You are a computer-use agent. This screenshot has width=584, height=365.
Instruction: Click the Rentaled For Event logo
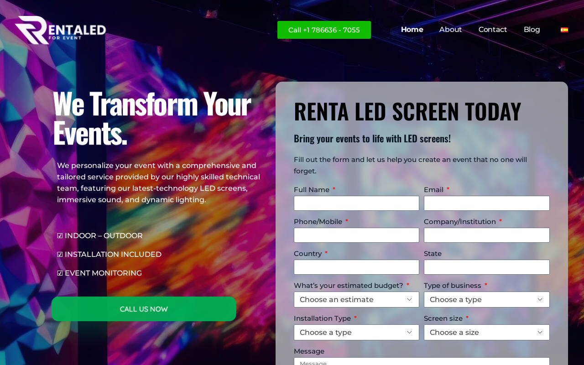point(60,30)
